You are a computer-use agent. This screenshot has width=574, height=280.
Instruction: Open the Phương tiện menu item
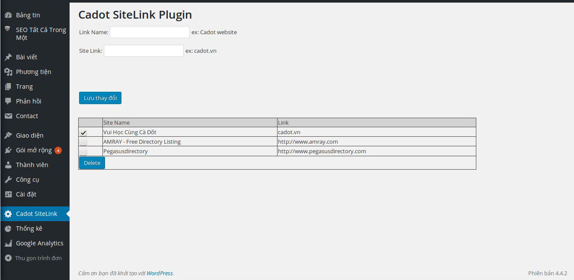click(35, 72)
